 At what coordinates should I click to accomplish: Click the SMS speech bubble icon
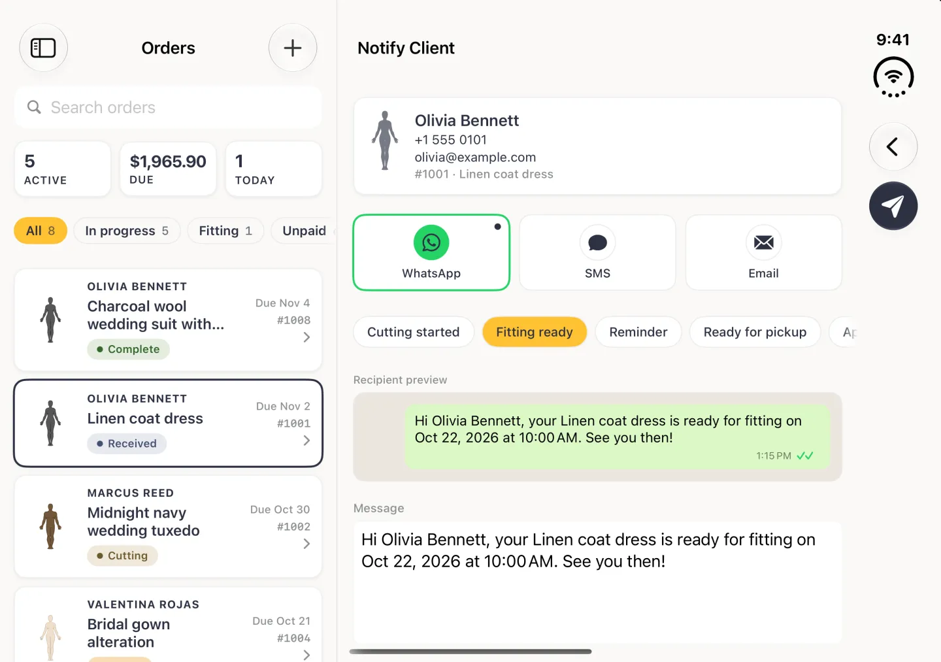click(x=597, y=242)
